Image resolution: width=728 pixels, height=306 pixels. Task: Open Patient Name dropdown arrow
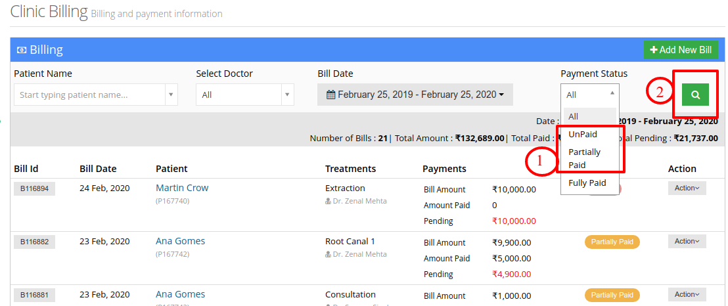170,95
